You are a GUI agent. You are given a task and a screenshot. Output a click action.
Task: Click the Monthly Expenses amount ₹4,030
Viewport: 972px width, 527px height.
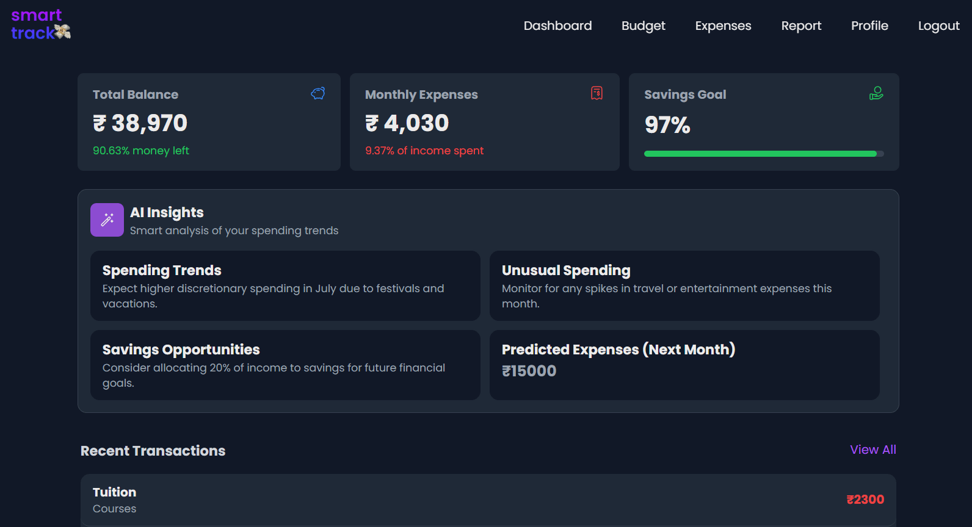tap(407, 123)
